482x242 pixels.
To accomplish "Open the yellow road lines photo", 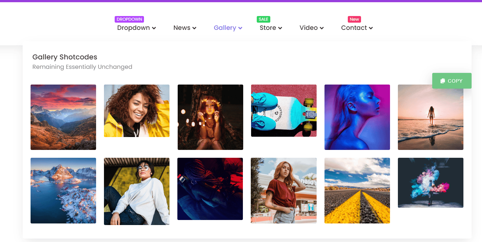I will [x=357, y=190].
